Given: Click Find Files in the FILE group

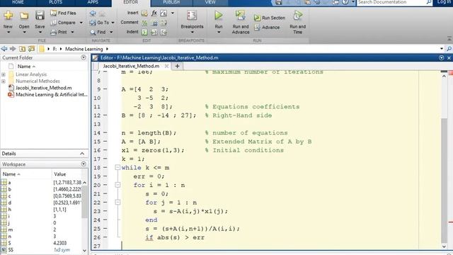Looking at the screenshot, I should point(63,13).
